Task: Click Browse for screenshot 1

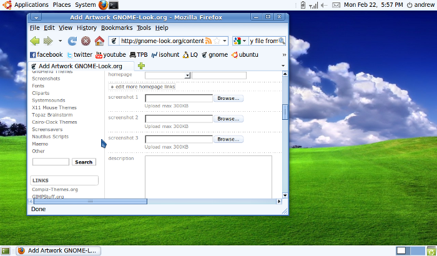Action: click(x=228, y=99)
